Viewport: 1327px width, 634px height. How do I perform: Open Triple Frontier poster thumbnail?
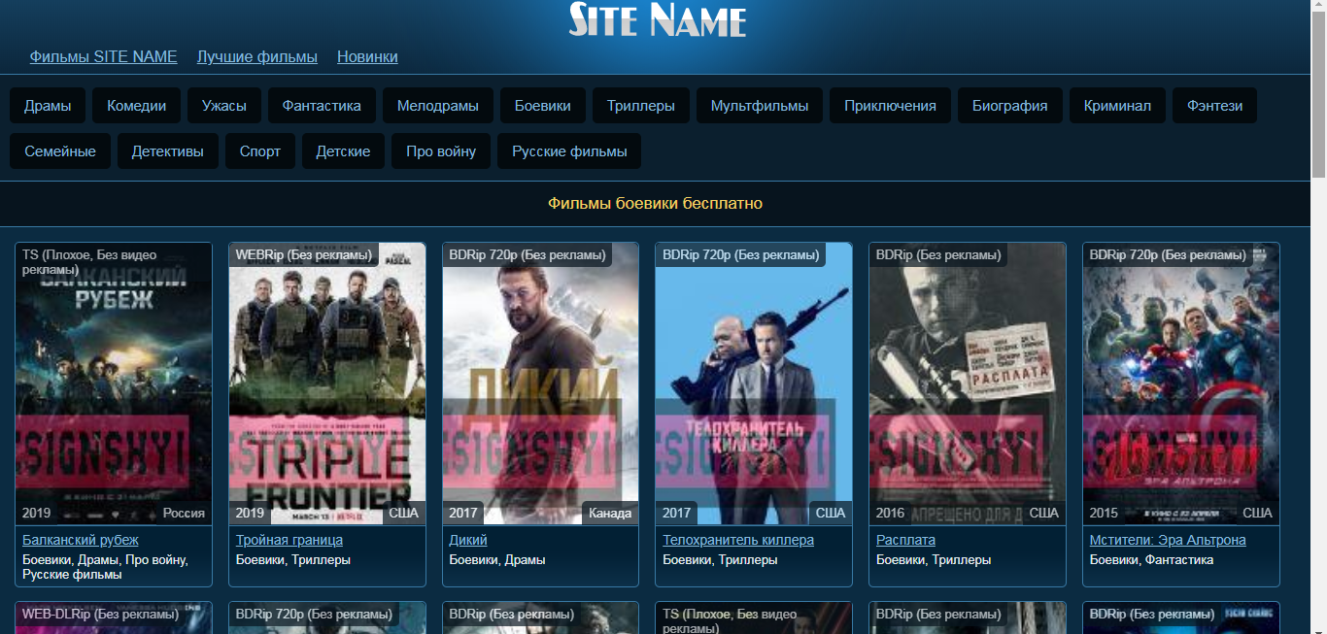327,384
